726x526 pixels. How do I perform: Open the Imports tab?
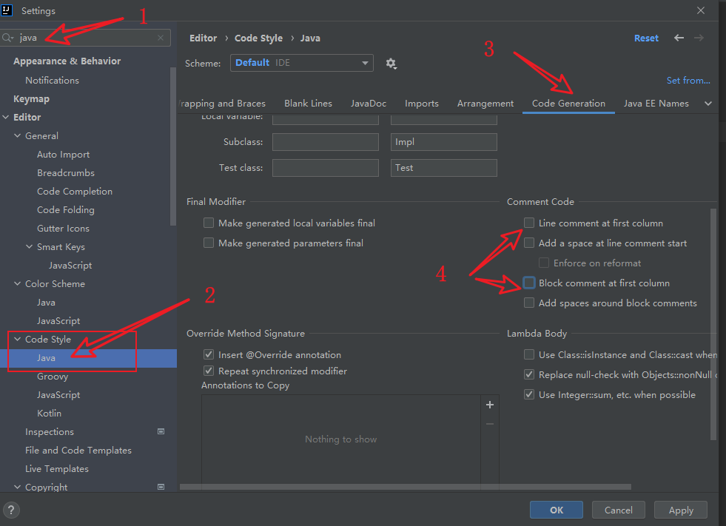(422, 104)
